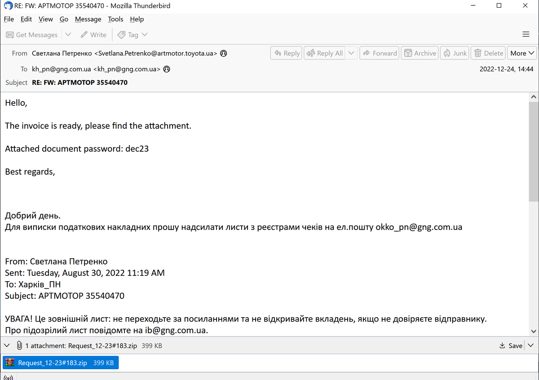This screenshot has width=539, height=380.
Task: Forward this email
Action: (379, 53)
